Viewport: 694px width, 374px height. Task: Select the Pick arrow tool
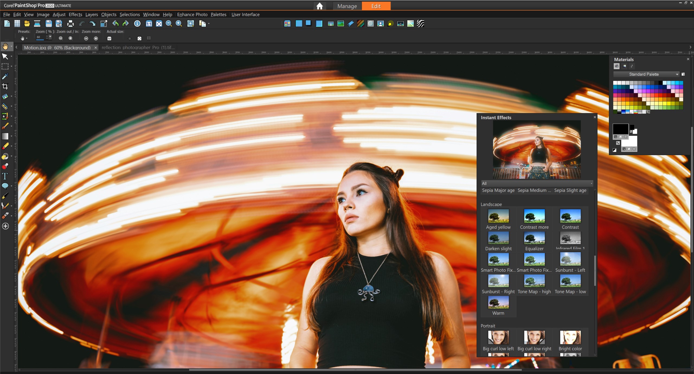click(5, 56)
